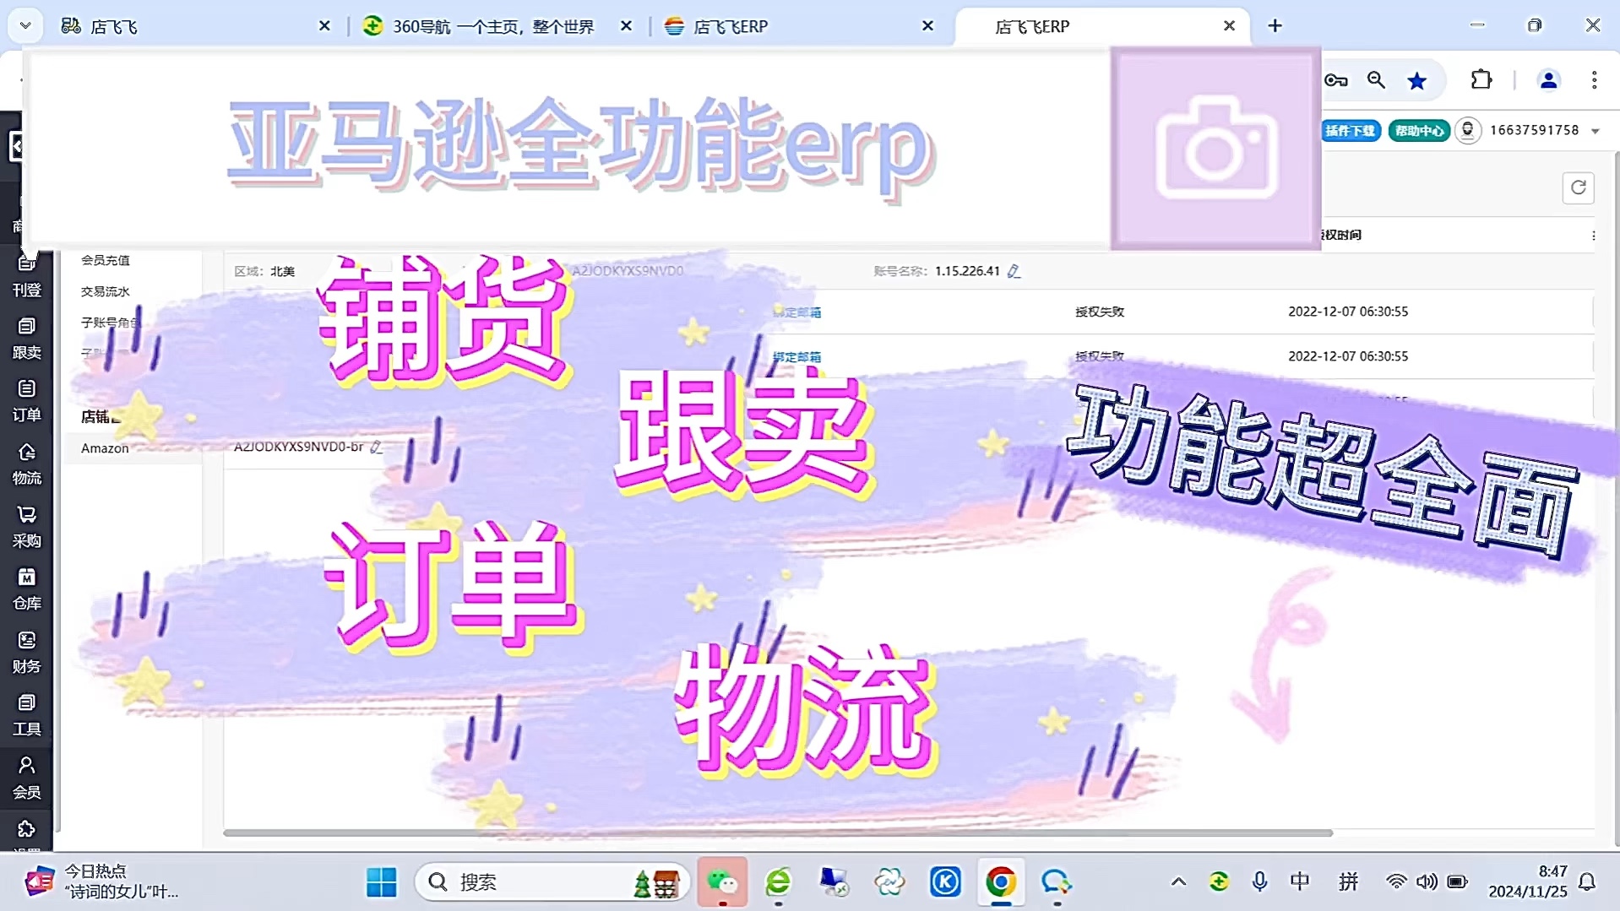Open the 会员 sidebar module
This screenshot has width=1620, height=911.
[26, 778]
